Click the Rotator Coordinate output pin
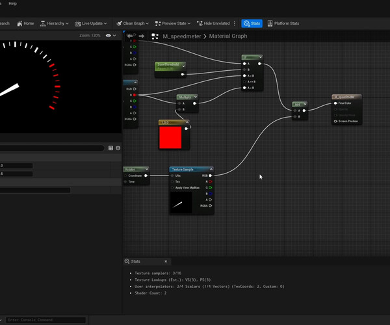Image resolution: width=390 pixels, height=325 pixels. click(146, 175)
